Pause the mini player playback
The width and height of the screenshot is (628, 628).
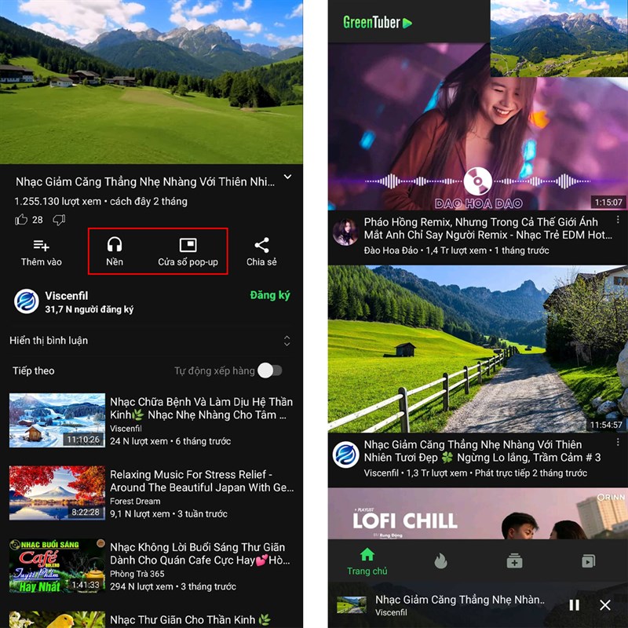tap(574, 605)
